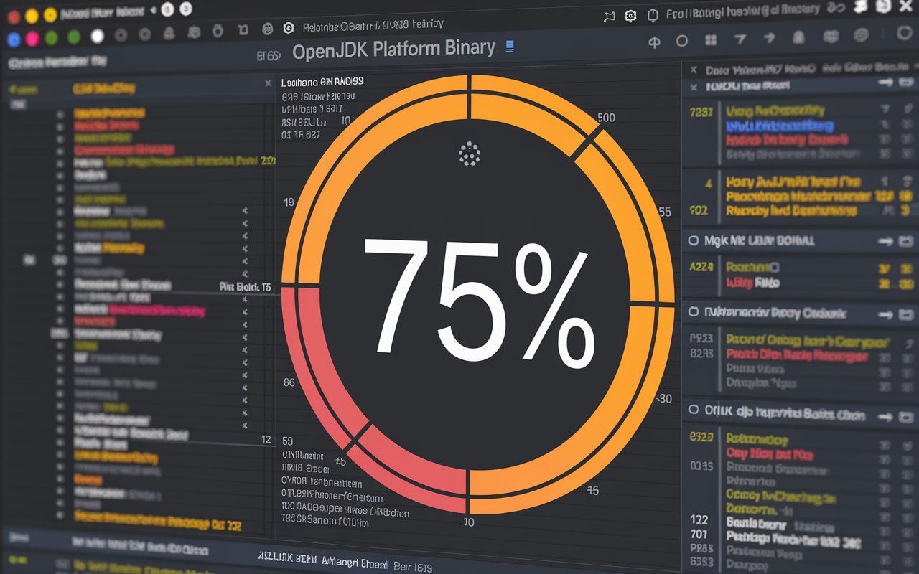
Task: Click the 7251 value in the right panel
Action: coord(701,112)
